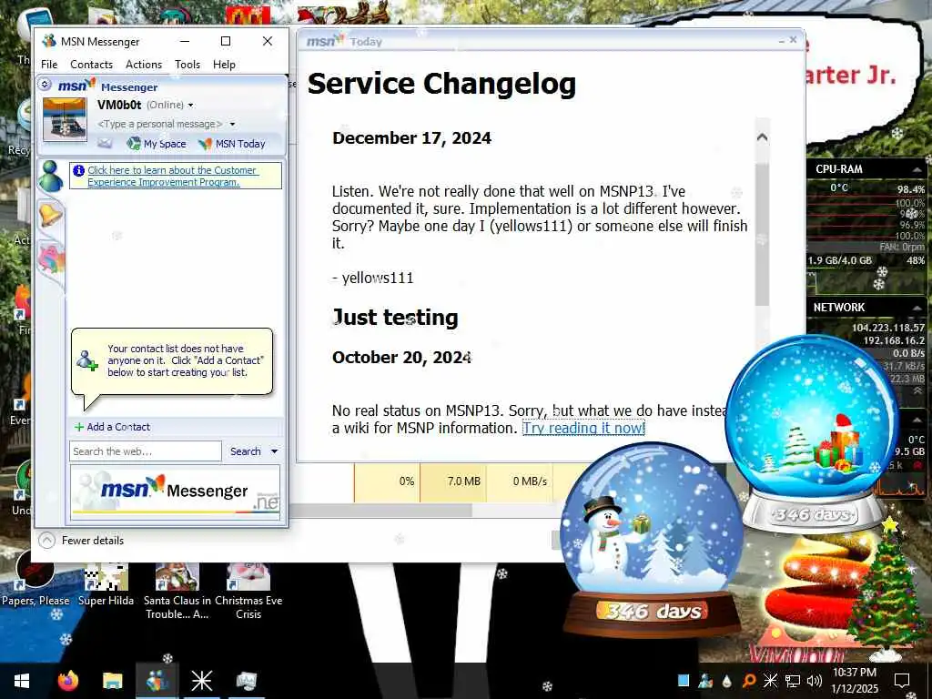The width and height of the screenshot is (932, 699).
Task: Launch Firefox from the taskbar
Action: [67, 681]
